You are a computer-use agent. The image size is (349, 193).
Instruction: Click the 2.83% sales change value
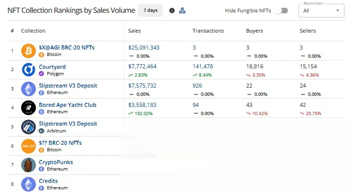[141, 75]
